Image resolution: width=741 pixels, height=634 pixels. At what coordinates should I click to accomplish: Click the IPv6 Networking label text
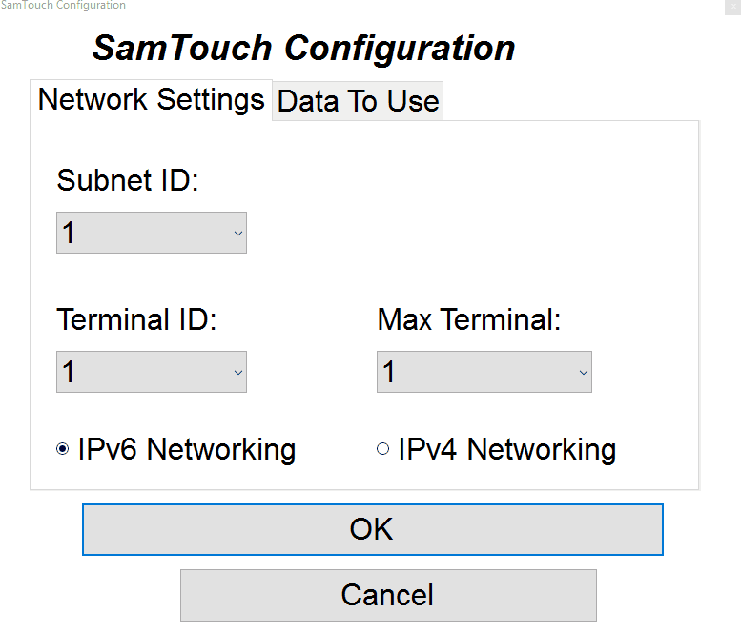point(187,449)
